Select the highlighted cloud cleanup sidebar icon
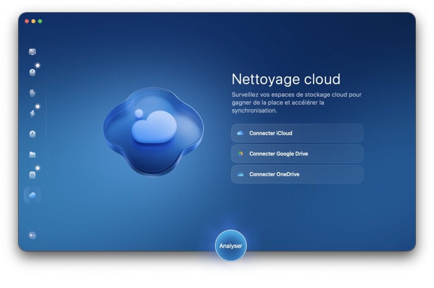Screen dimensions: 434x288 [32, 195]
